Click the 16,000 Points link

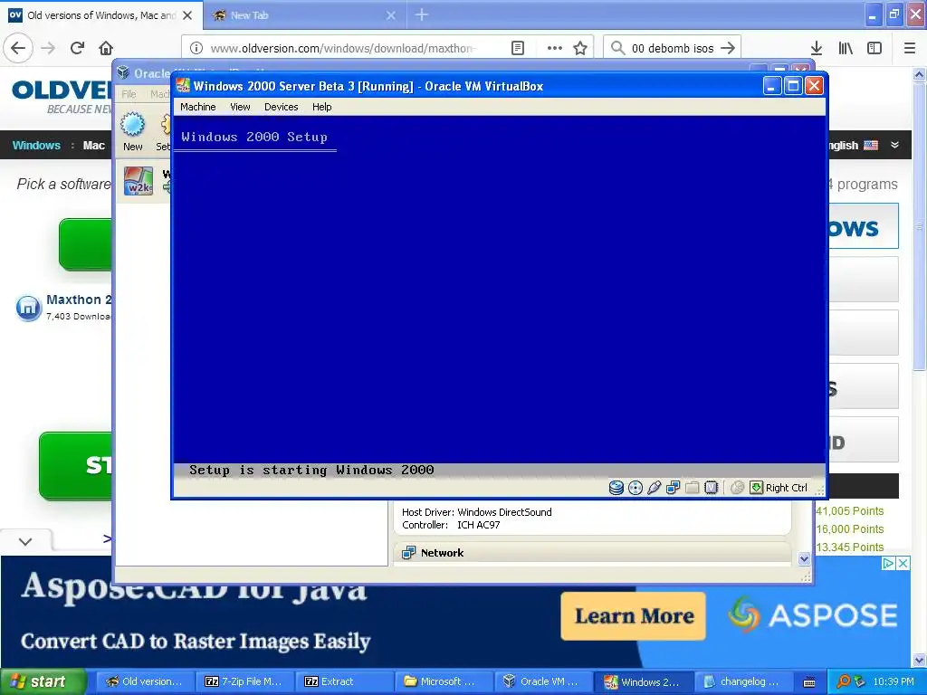(x=849, y=528)
